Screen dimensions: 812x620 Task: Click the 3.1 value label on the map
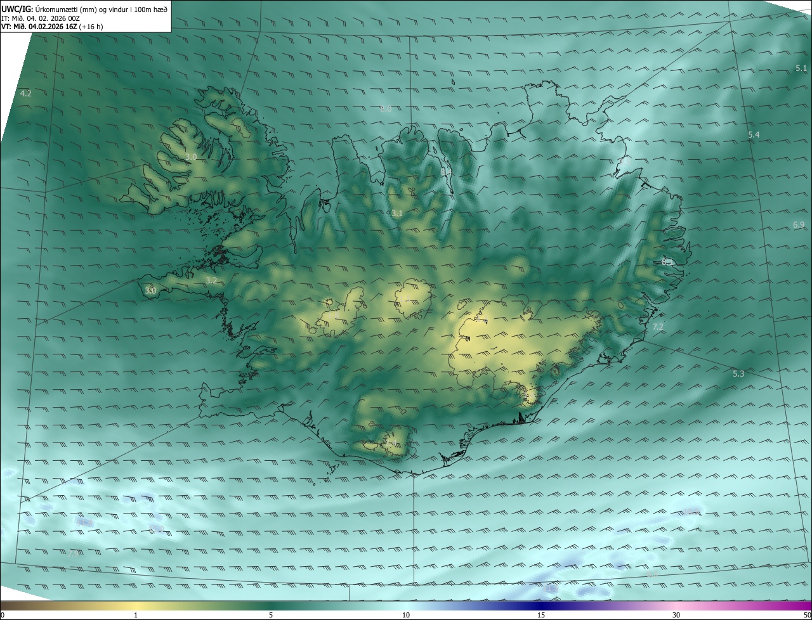[x=397, y=214]
